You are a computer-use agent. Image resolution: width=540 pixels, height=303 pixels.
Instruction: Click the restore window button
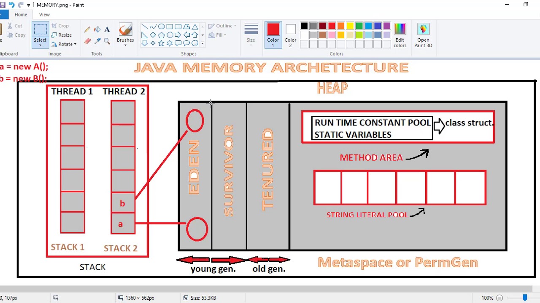(526, 5)
